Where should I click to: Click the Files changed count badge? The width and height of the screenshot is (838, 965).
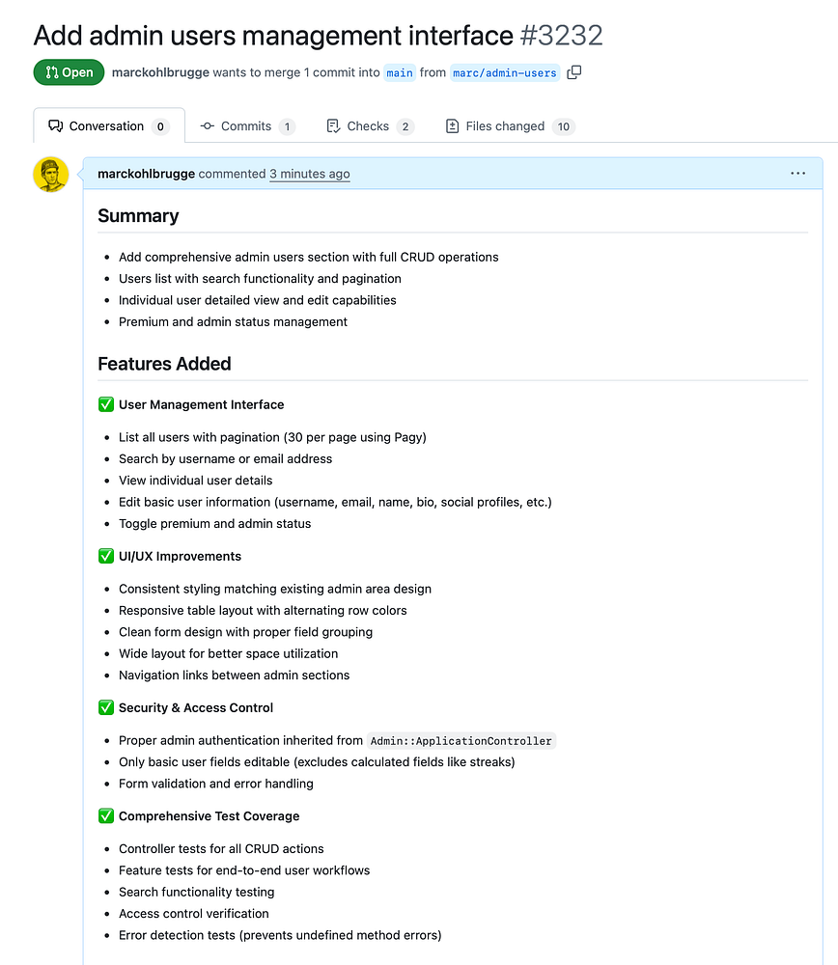(564, 126)
